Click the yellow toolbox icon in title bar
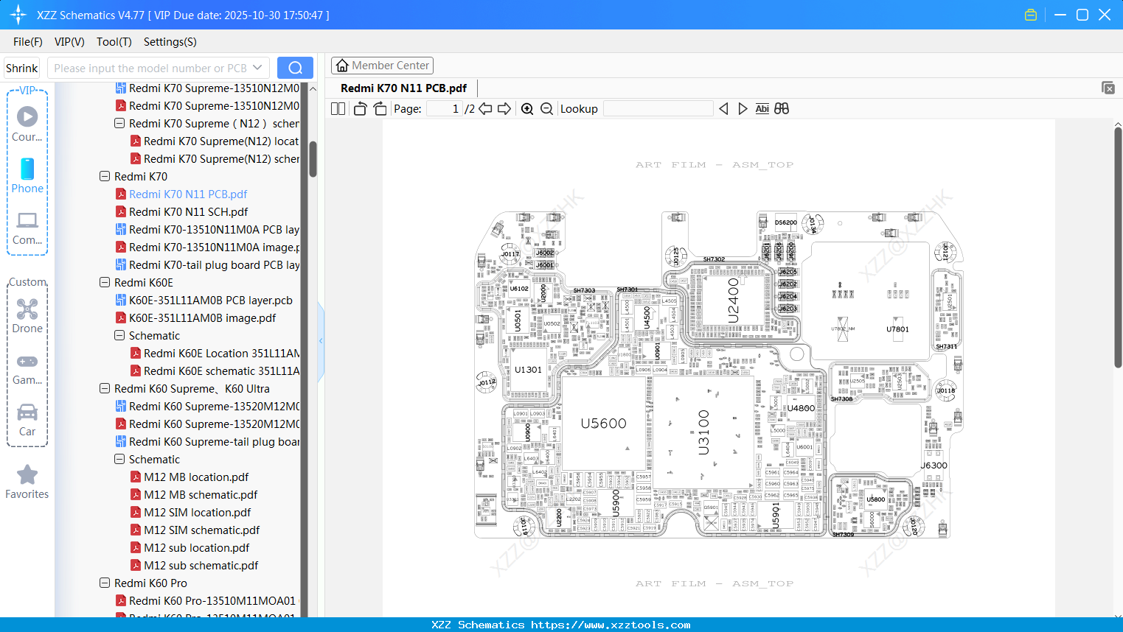The height and width of the screenshot is (632, 1123). [x=1031, y=15]
